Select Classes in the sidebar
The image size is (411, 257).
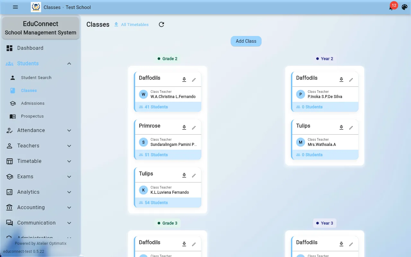pyautogui.click(x=40, y=91)
